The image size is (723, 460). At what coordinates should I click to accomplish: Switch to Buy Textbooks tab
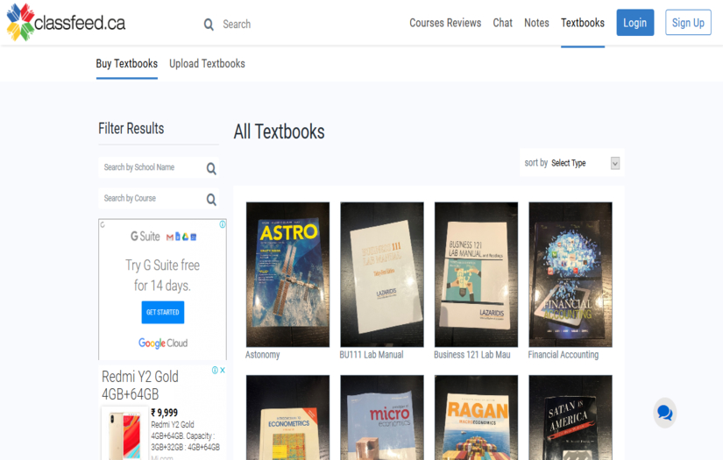click(127, 64)
